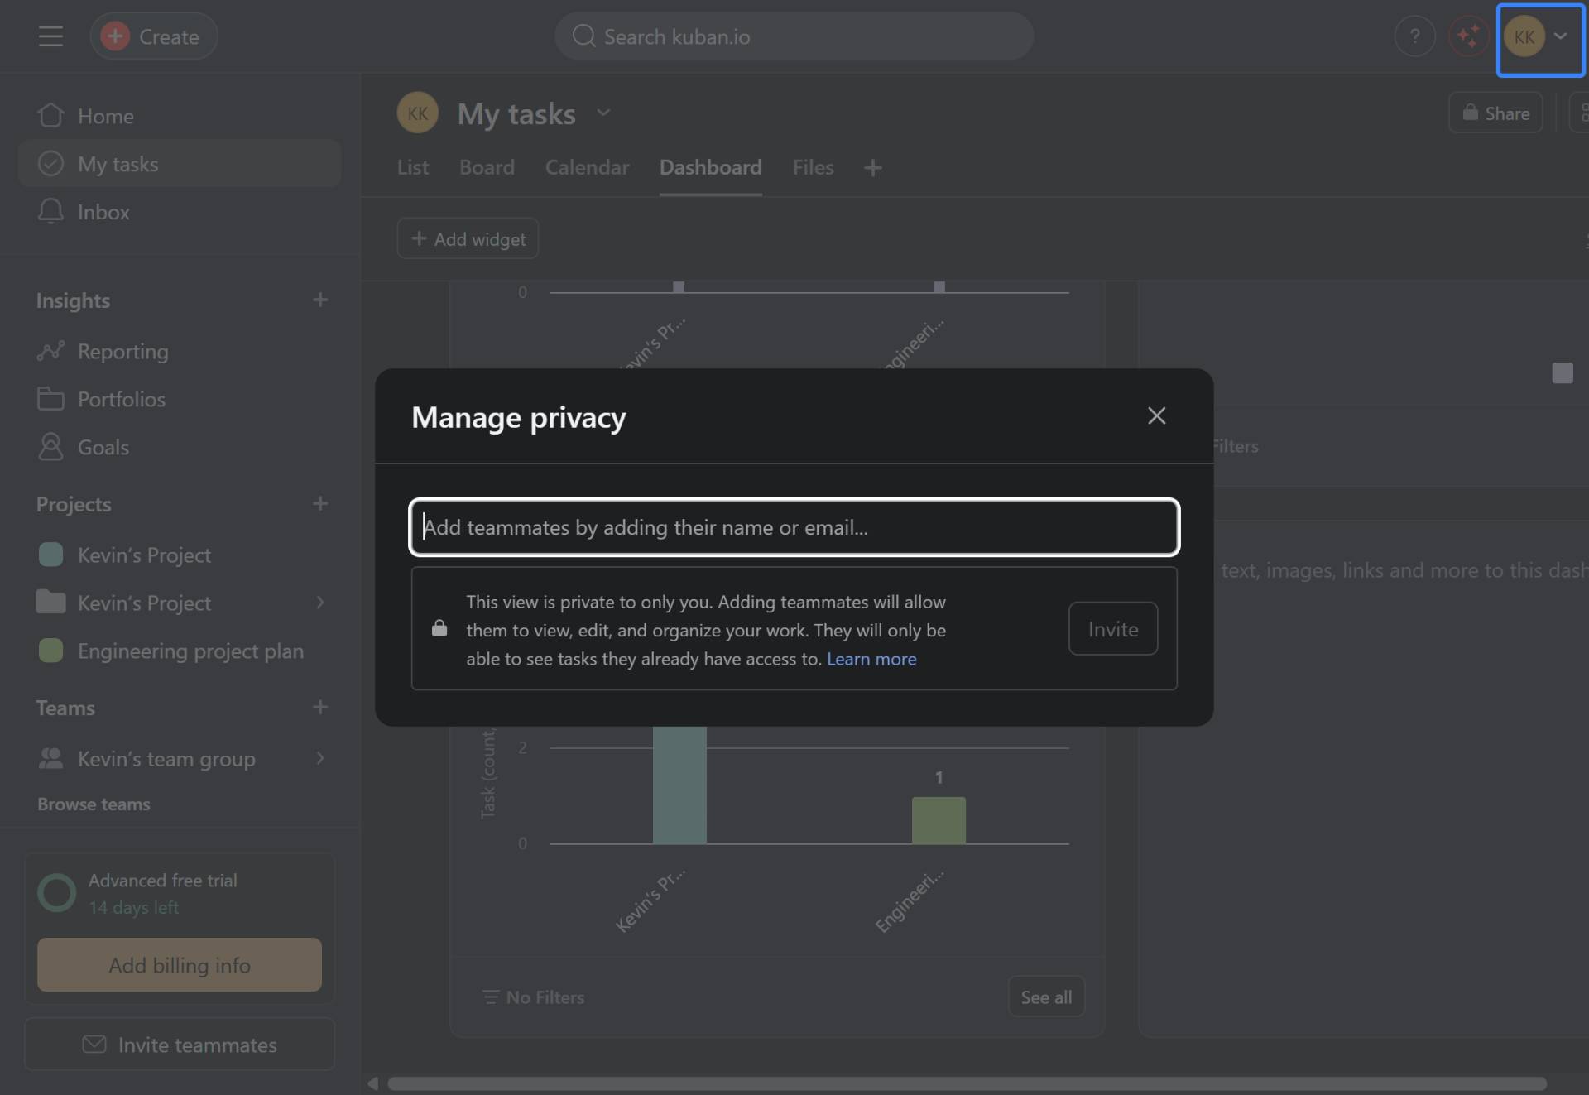Viewport: 1589px width, 1095px height.
Task: Go to Home in sidebar
Action: 180,116
